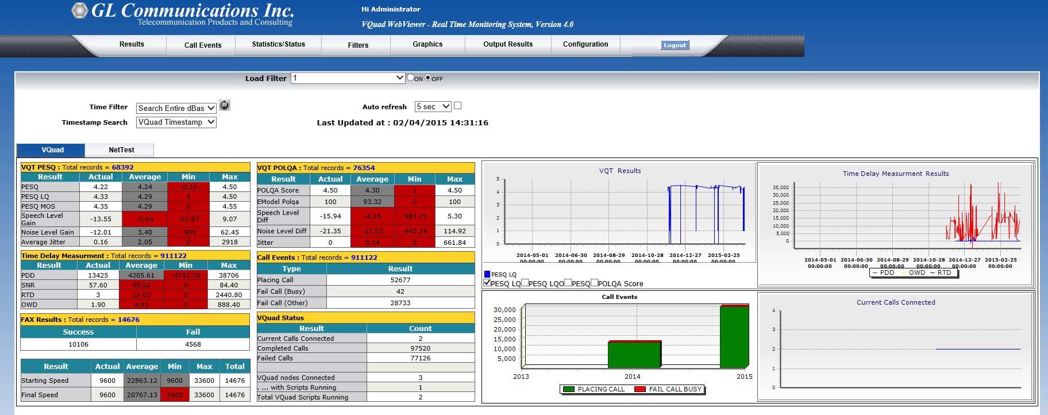Viewport: 1048px width, 415px height.
Task: Click the Final Speed min value 2400
Action: [x=175, y=395]
